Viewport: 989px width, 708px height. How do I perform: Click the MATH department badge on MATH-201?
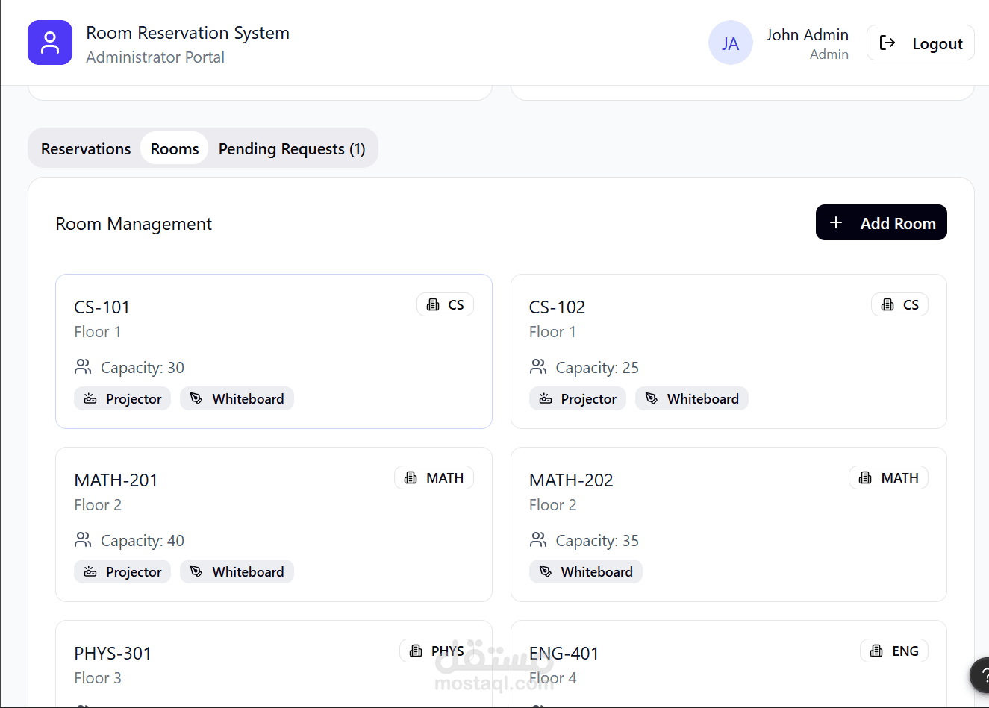(434, 477)
